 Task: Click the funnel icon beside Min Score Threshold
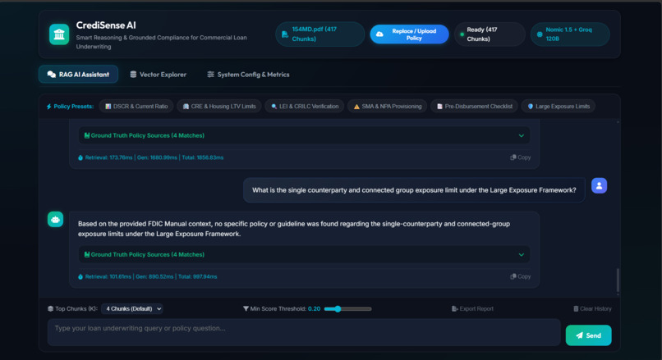[x=246, y=308]
